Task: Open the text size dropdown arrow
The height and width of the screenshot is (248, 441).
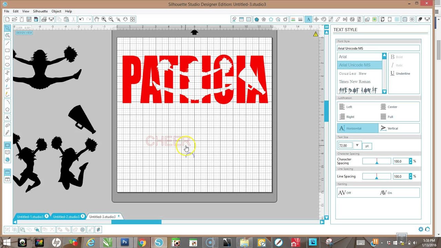Action: pos(357,145)
